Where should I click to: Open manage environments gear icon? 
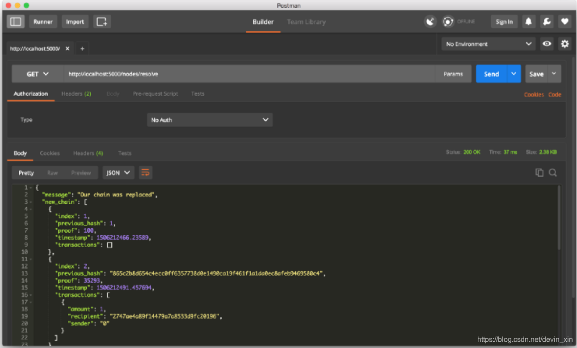pos(565,44)
